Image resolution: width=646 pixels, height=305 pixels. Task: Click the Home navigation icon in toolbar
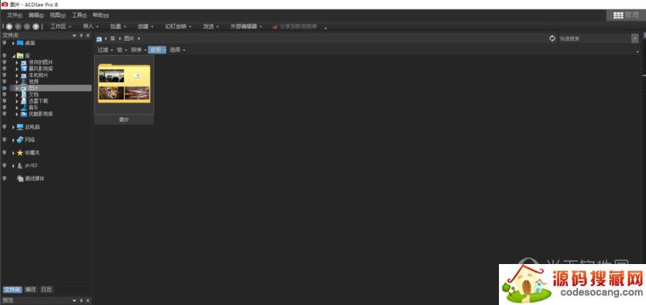(9, 26)
